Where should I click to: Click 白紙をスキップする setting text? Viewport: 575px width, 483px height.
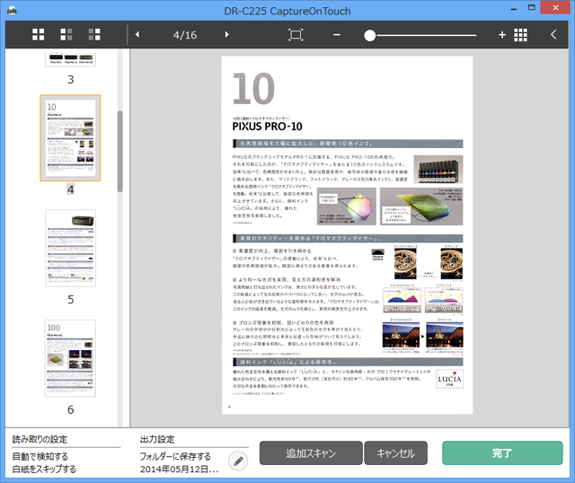click(44, 469)
